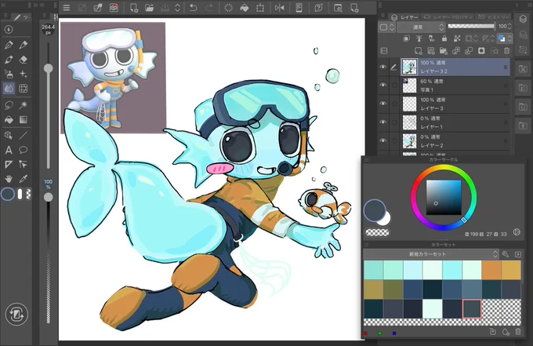Select the Object operation tool
533x346 pixels.
coord(9,136)
